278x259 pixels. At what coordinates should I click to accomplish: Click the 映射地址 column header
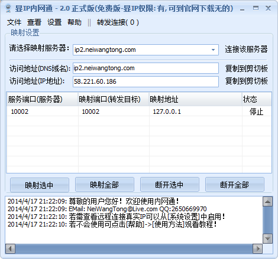196,99
